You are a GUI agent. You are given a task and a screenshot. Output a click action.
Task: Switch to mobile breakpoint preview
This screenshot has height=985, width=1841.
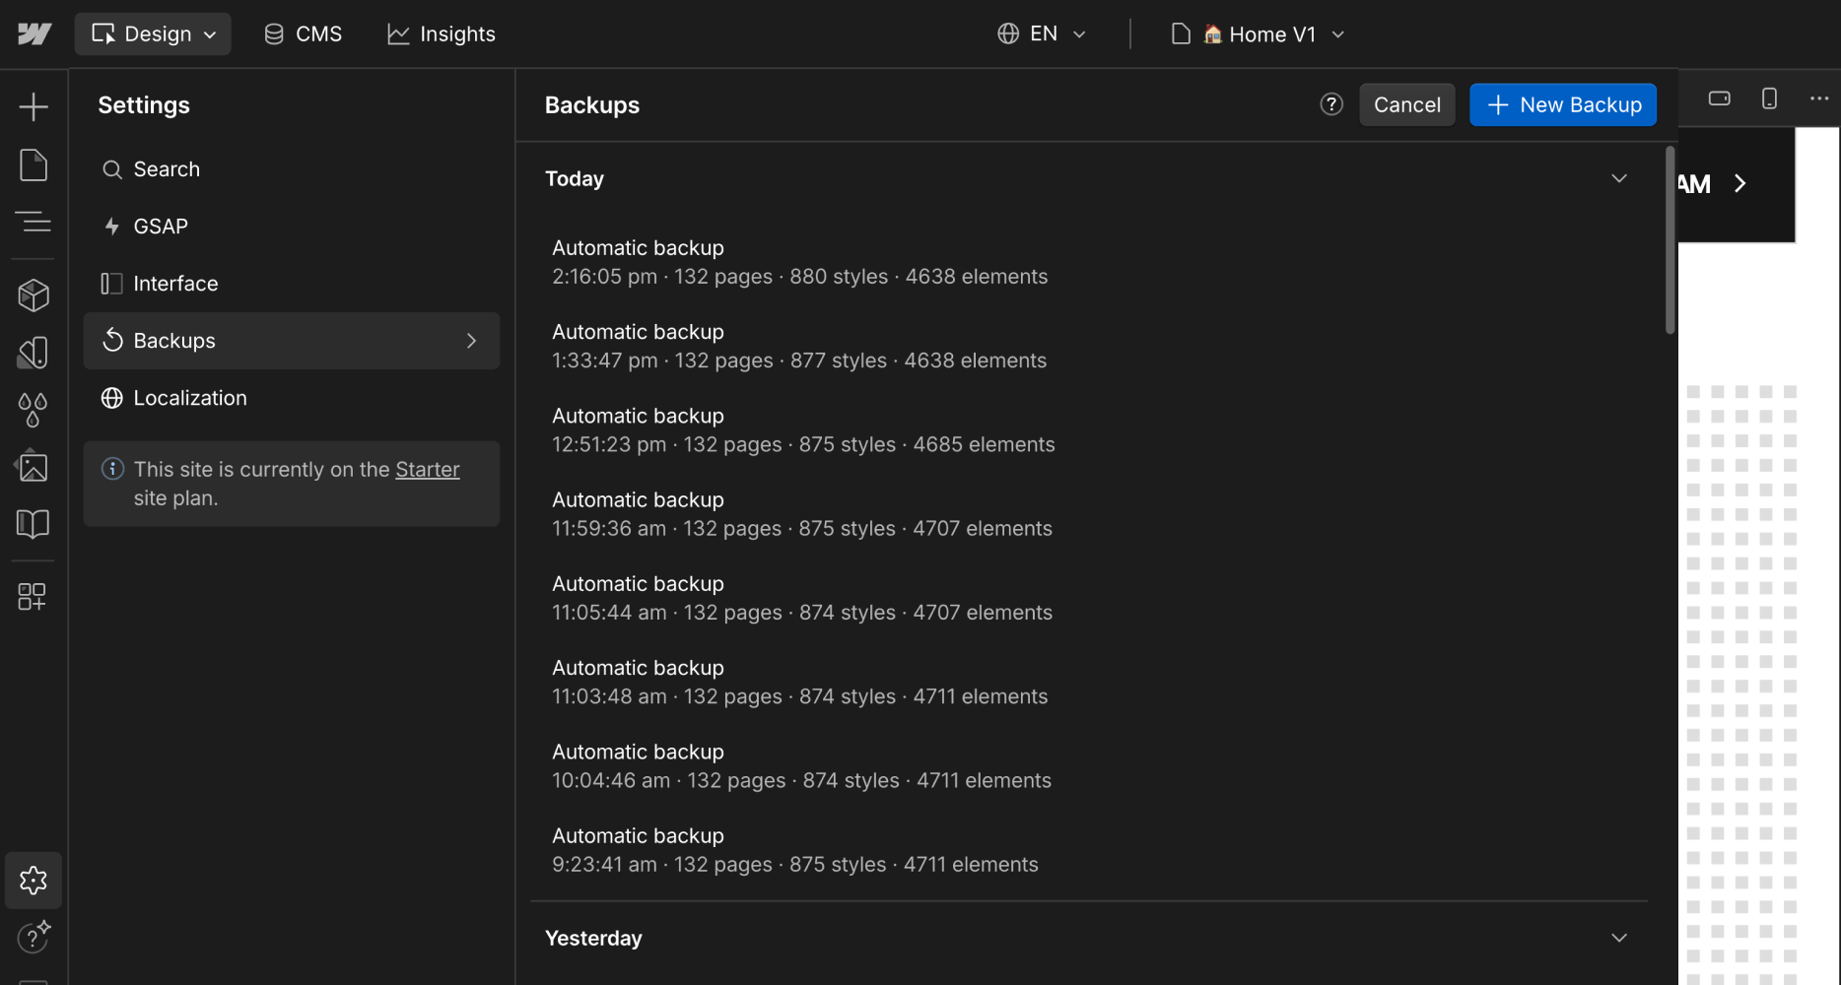[x=1769, y=98]
